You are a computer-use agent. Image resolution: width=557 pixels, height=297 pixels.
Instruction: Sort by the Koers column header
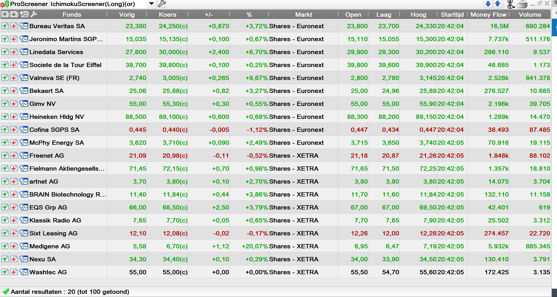167,15
